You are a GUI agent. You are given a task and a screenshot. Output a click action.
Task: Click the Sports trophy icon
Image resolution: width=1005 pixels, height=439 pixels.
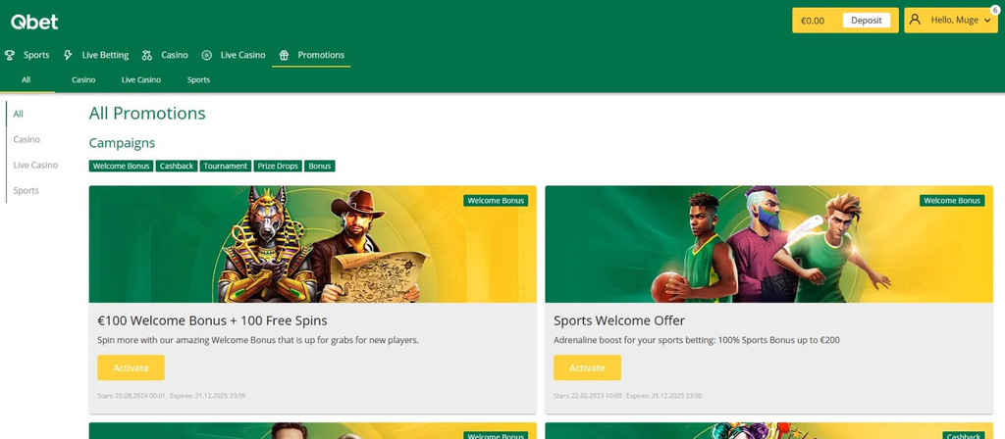tap(10, 55)
